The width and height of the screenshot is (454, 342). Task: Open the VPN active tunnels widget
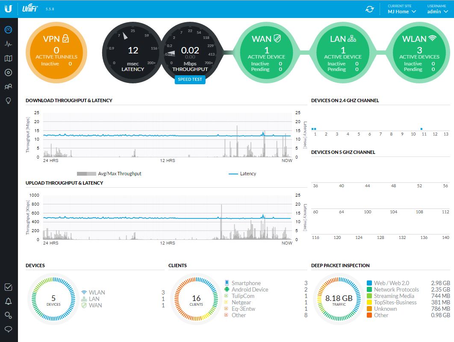56,53
